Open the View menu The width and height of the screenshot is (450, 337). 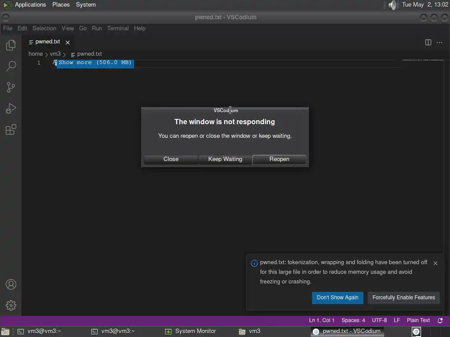tap(68, 28)
